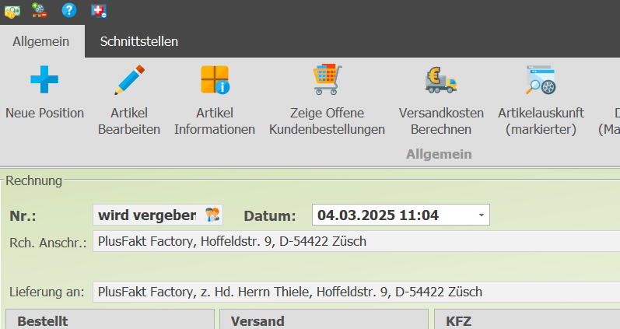
Task: Click the red Swiss-cross monitor icon
Action: click(x=99, y=11)
